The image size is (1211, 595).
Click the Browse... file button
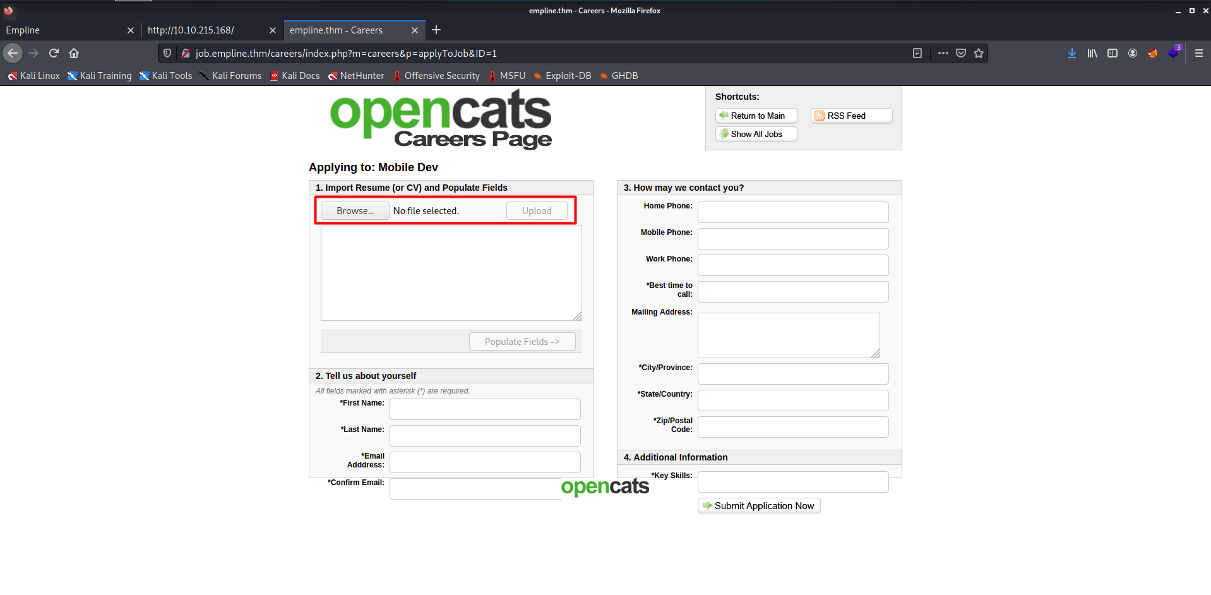355,211
